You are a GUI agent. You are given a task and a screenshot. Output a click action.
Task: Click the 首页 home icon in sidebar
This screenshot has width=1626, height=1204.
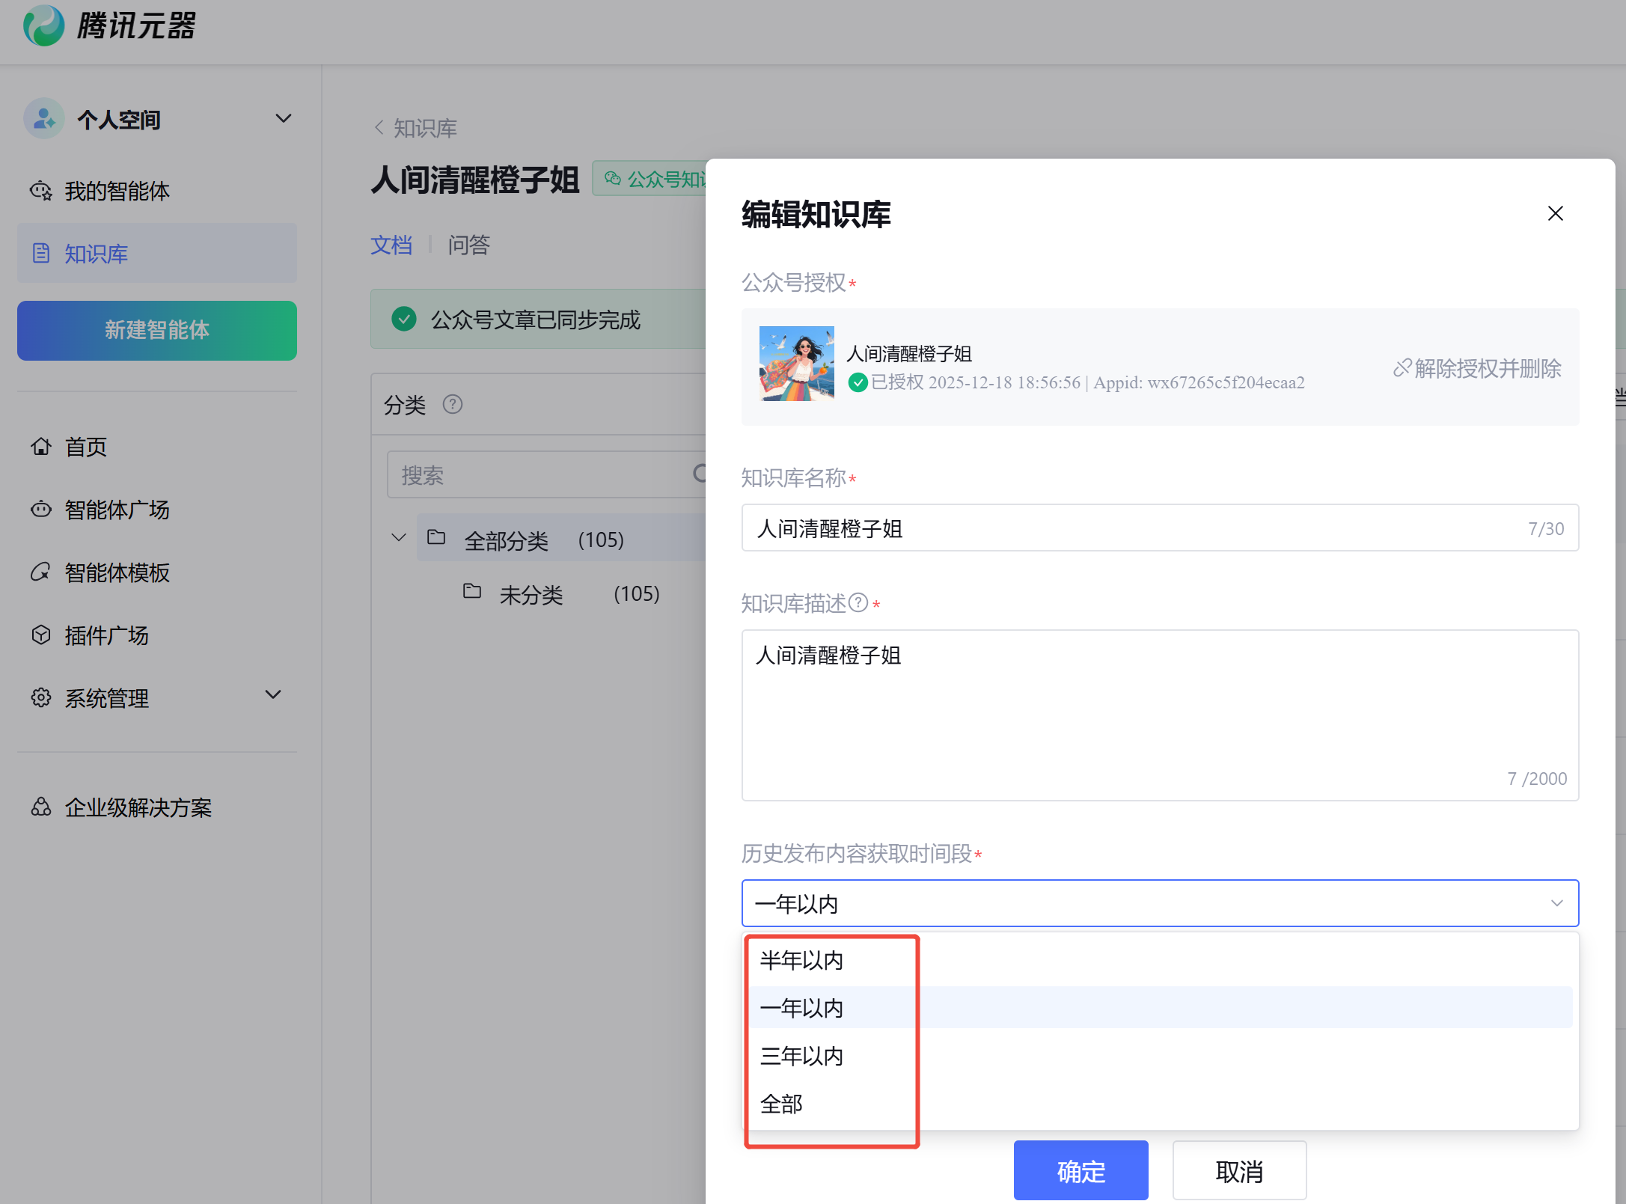(41, 447)
